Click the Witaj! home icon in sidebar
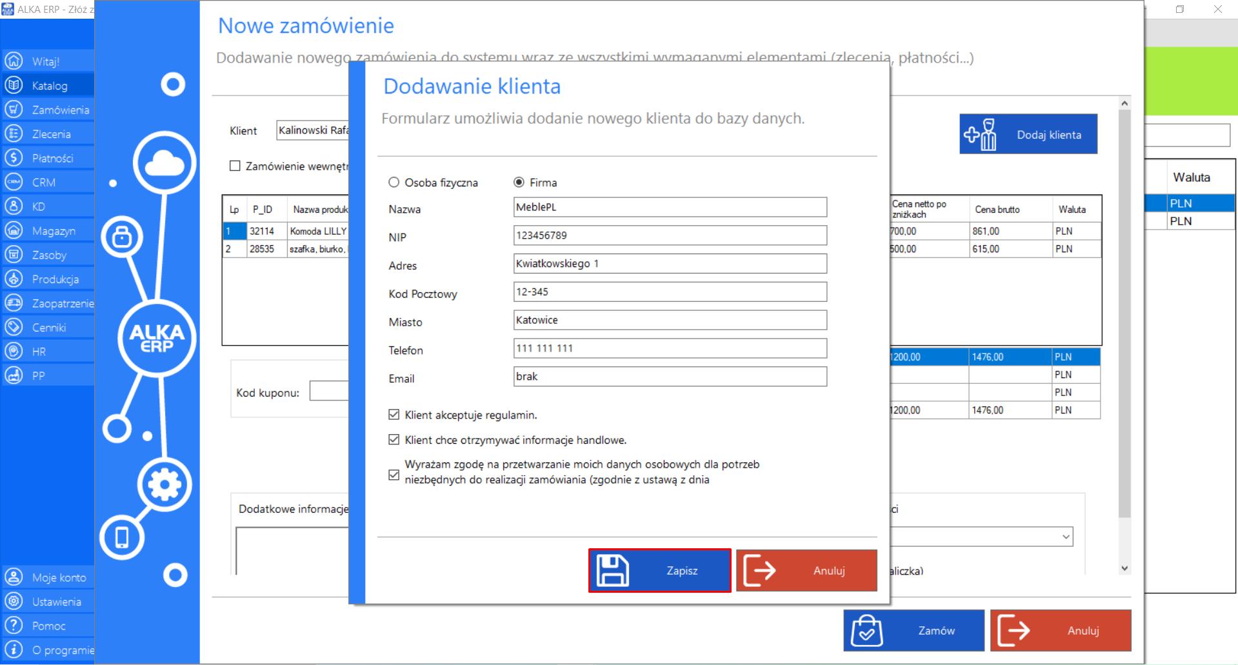The image size is (1238, 665). [14, 61]
